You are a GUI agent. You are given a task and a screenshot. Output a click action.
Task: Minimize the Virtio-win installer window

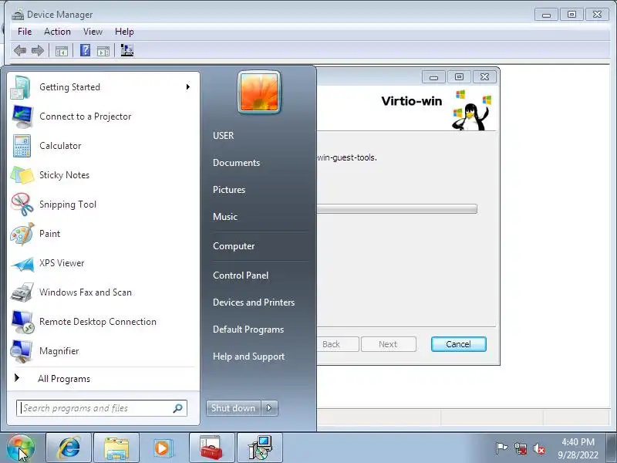(433, 76)
